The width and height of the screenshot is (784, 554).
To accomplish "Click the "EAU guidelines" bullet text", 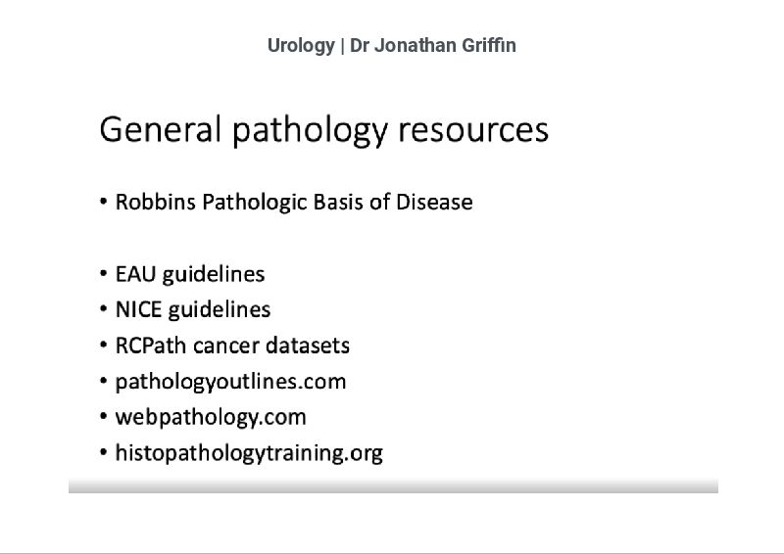I will coord(190,274).
